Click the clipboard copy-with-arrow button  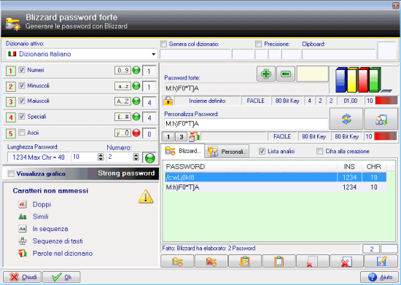point(245,261)
